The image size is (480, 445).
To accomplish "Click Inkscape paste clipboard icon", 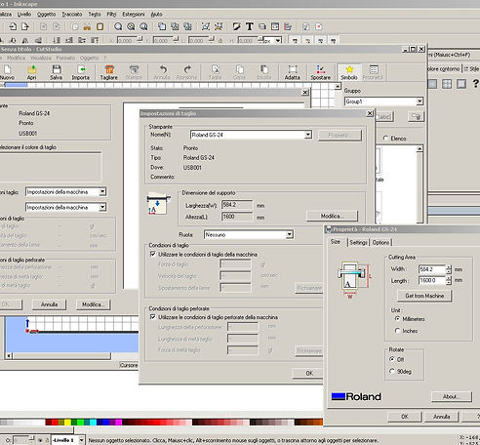I will (x=100, y=26).
